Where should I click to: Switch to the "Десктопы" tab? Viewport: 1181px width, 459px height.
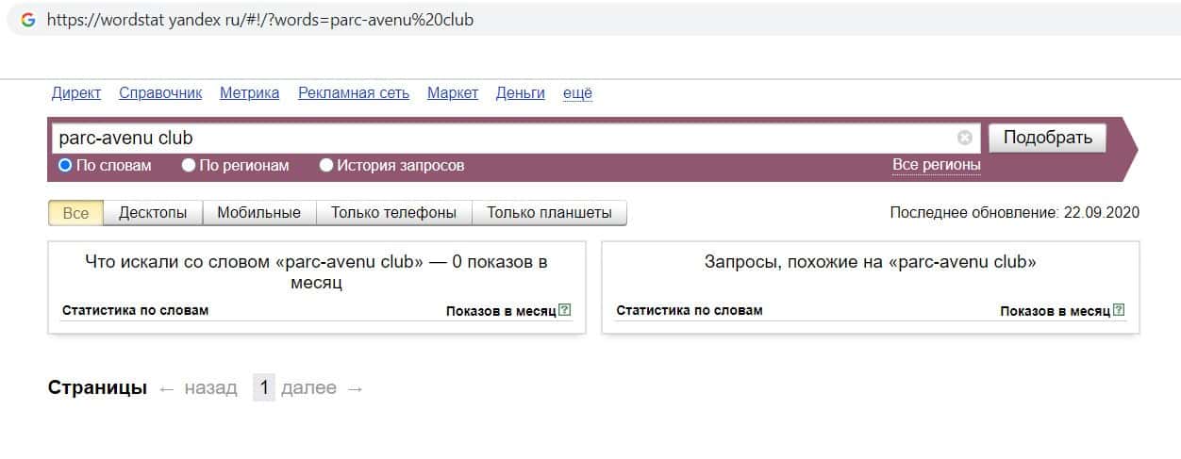click(153, 212)
